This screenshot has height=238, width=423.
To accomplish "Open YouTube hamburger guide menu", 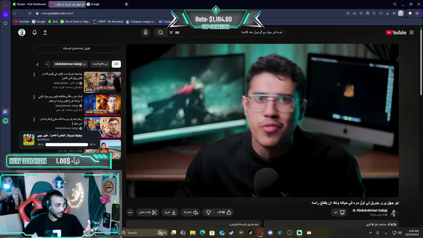I will pyautogui.click(x=411, y=32).
